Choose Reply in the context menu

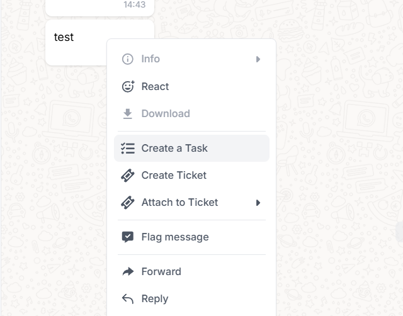(191, 299)
